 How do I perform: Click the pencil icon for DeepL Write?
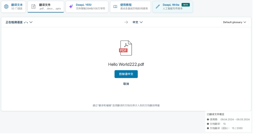pyautogui.click(x=158, y=7)
